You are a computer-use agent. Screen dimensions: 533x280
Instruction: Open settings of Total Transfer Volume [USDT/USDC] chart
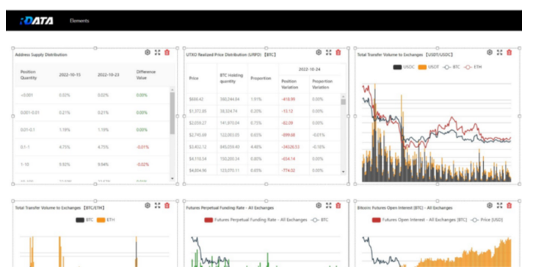490,52
